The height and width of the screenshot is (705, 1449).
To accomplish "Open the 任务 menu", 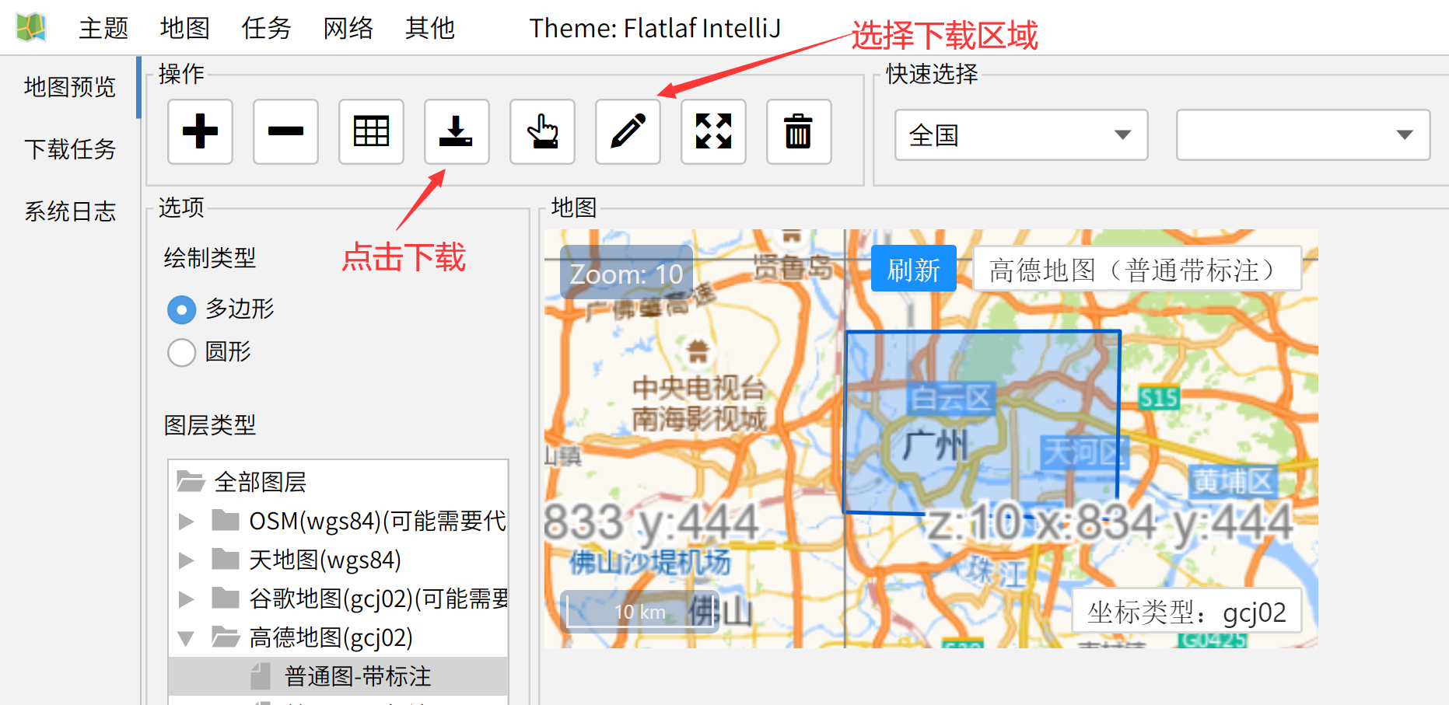I will (267, 28).
